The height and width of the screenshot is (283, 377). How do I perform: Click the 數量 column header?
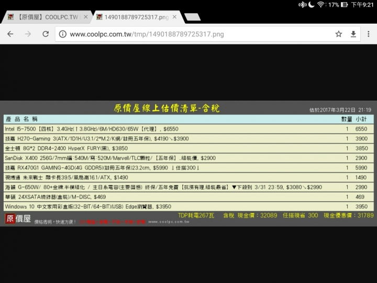click(x=347, y=119)
